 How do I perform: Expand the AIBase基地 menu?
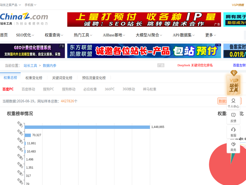114,35
